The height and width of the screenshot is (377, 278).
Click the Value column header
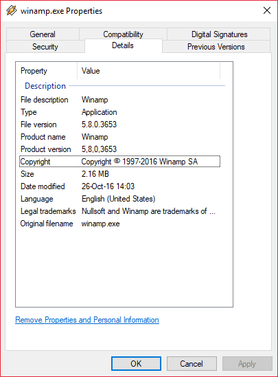tap(148, 71)
